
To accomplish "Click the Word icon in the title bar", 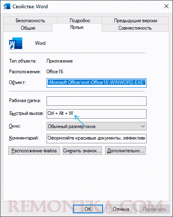I will 7,6.
